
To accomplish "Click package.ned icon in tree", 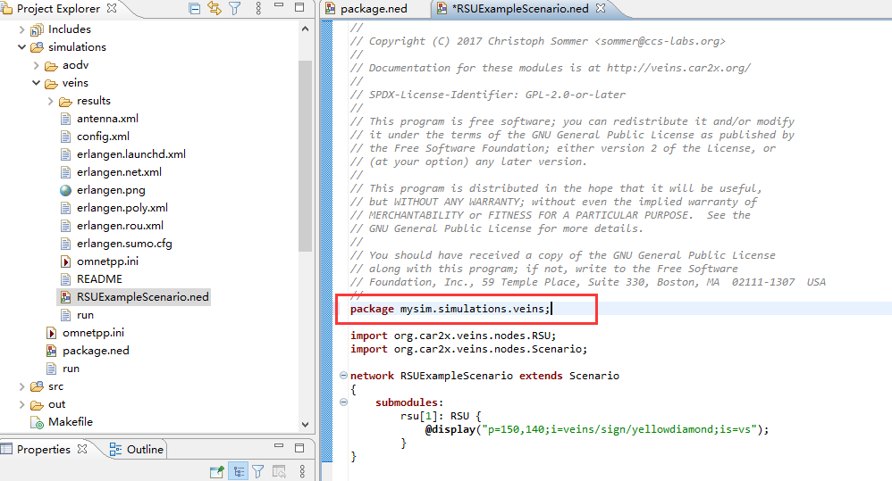I will pyautogui.click(x=51, y=351).
